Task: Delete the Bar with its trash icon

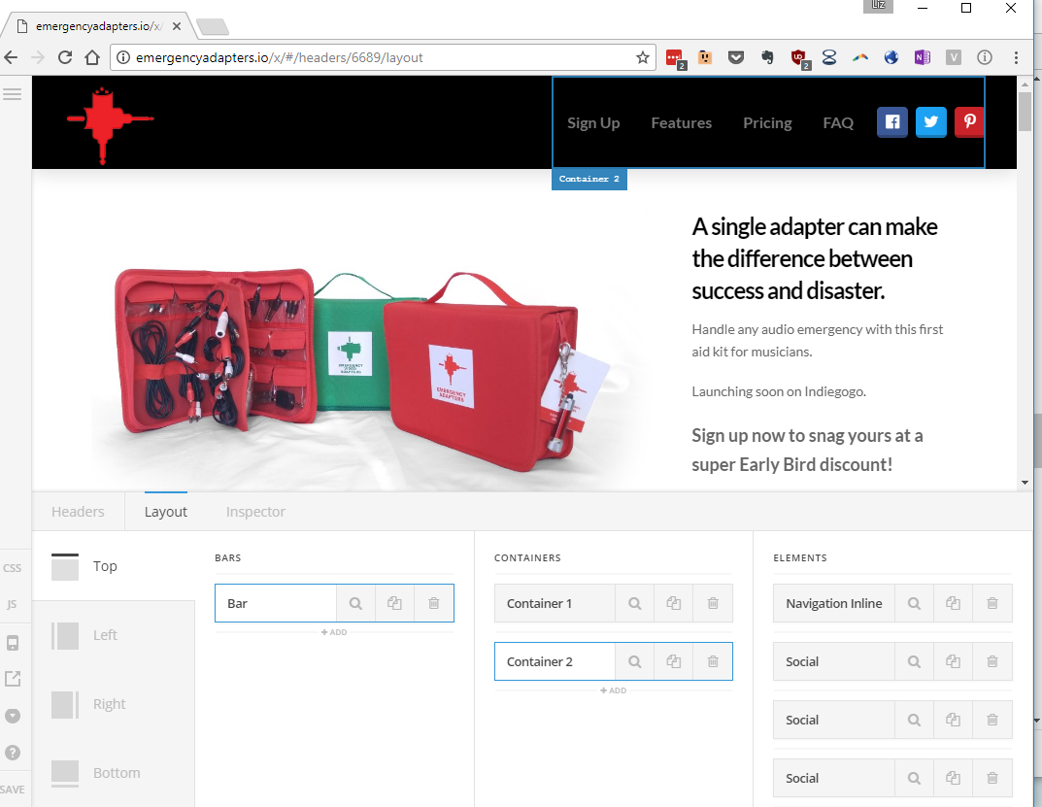Action: point(434,604)
